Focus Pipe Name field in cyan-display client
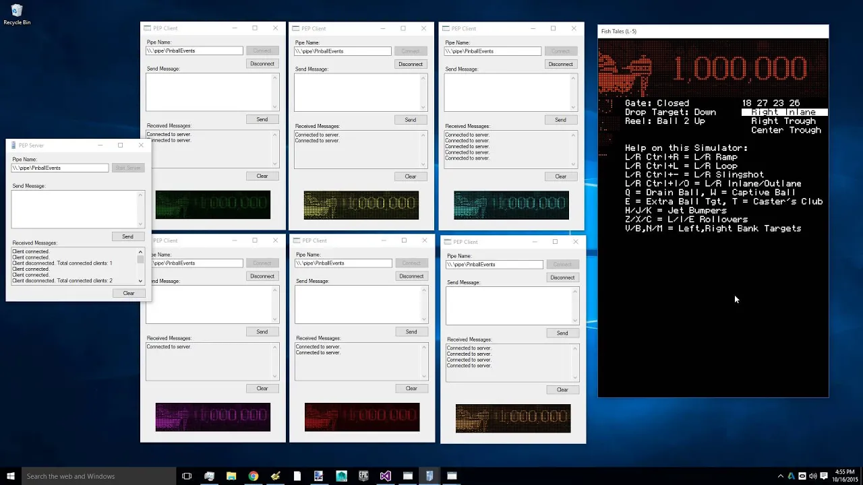 (492, 51)
